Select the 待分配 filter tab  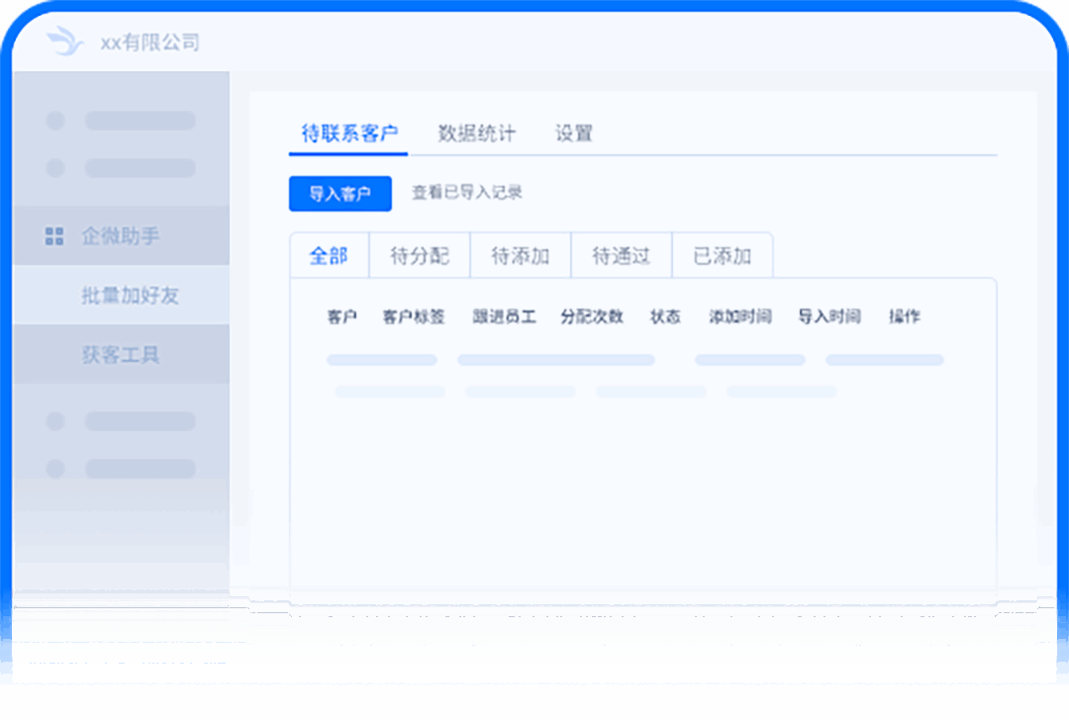pos(420,256)
